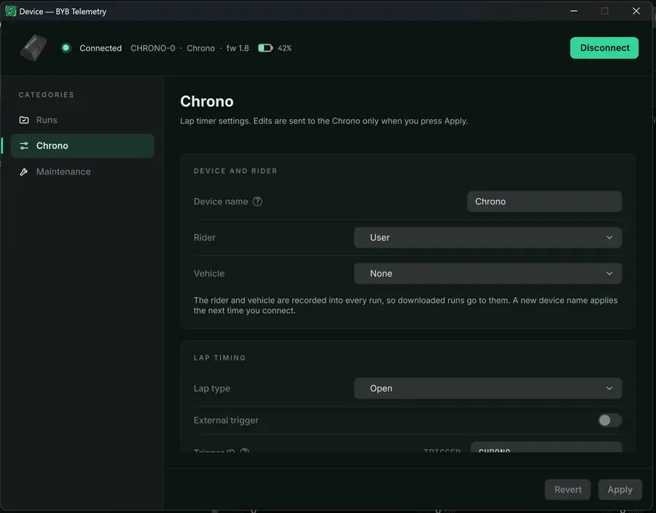Click the Revert button
This screenshot has height=513, width=656.
567,490
